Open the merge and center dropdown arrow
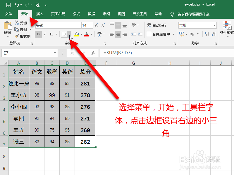 click(173, 34)
